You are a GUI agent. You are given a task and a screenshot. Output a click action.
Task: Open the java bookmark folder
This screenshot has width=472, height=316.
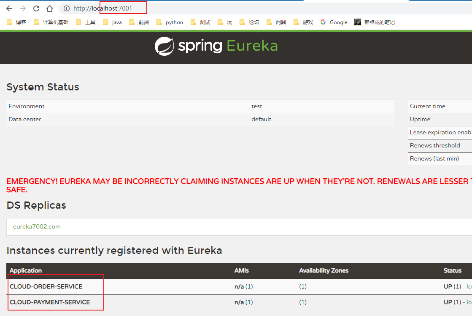pyautogui.click(x=112, y=22)
